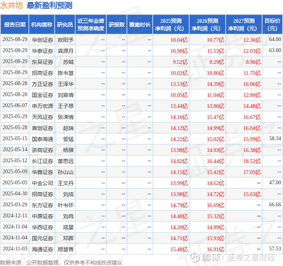This screenshot has height=266, width=283.
Task: Click the 覆盖时长 column header
Action: 140,25
